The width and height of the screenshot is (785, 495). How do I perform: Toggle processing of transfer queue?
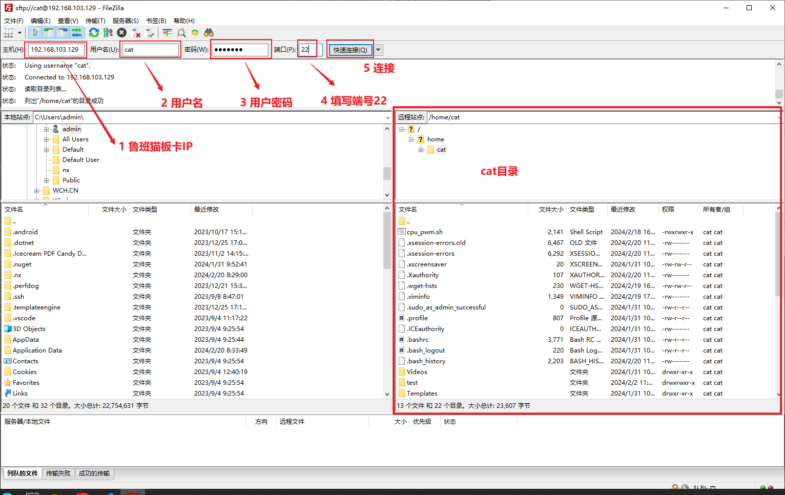108,33
